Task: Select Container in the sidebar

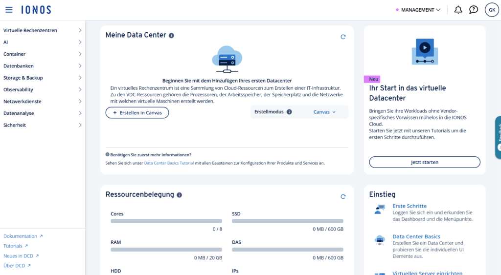Action: pyautogui.click(x=14, y=54)
